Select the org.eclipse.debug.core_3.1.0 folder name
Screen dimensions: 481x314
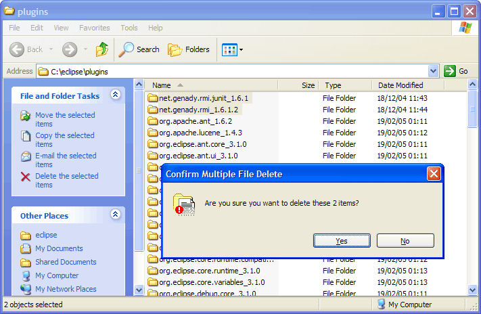208,293
